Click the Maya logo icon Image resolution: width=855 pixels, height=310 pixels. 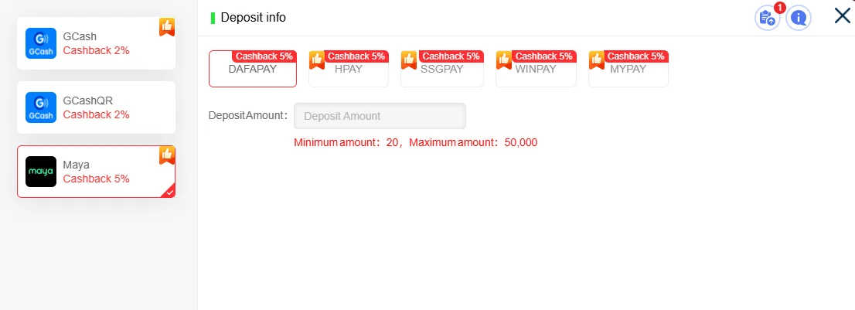[x=41, y=172]
